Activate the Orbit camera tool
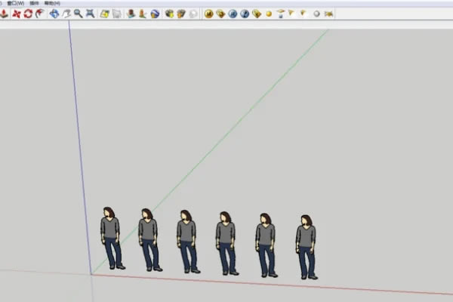Viewport: 453px width, 302px height. point(54,14)
